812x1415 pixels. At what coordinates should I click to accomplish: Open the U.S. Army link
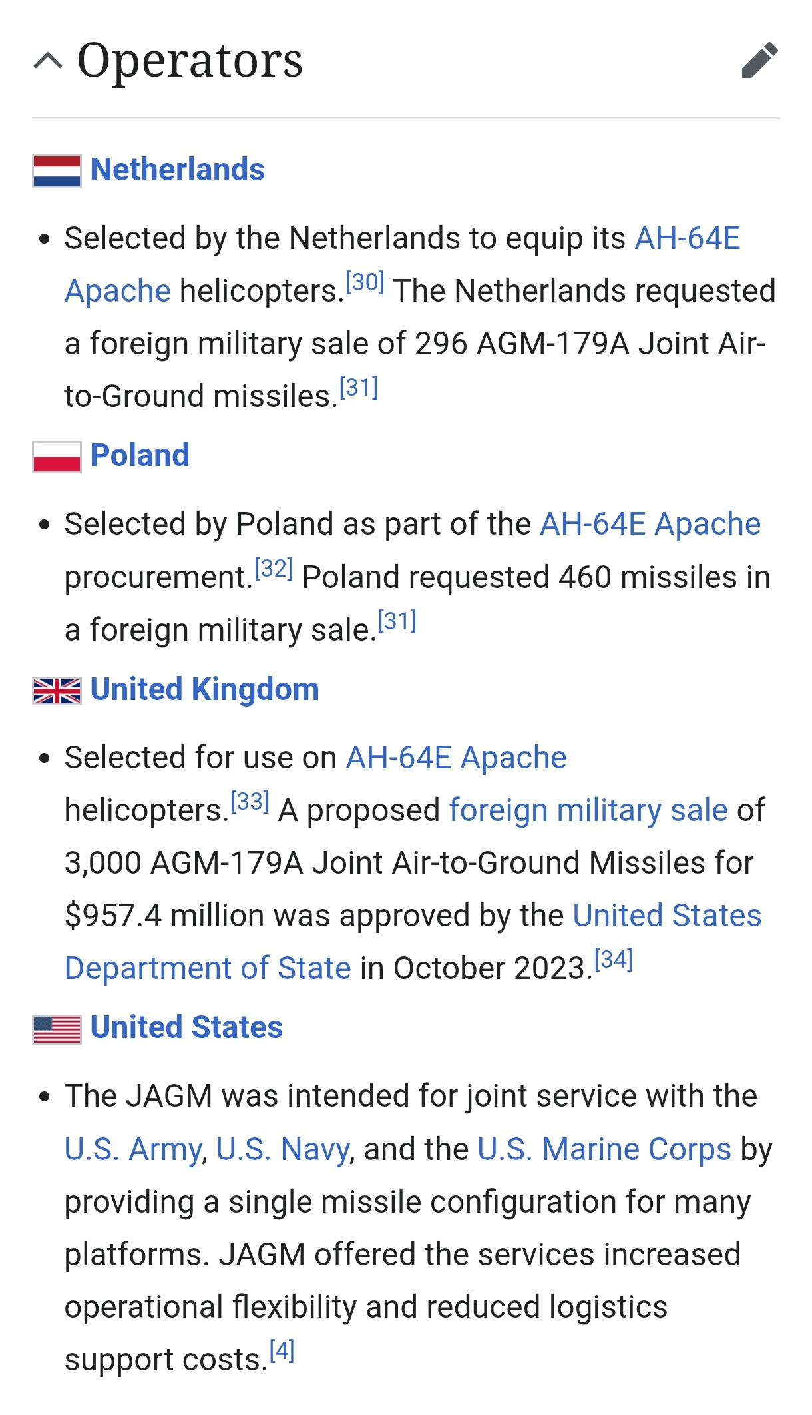[x=133, y=1149]
